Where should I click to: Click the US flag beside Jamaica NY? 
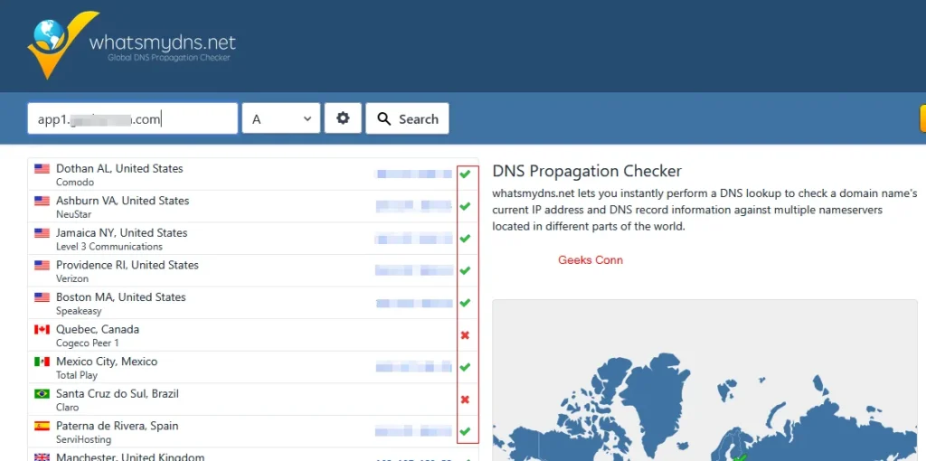(42, 233)
